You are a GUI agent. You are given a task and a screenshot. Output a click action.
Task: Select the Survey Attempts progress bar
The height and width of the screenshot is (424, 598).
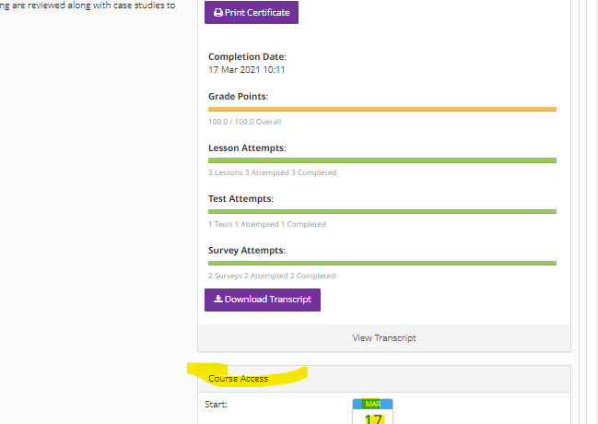(x=382, y=263)
